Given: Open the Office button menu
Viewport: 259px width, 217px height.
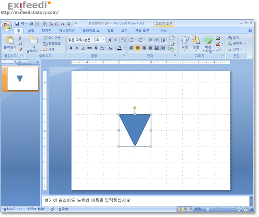Looking at the screenshot, I should 7,26.
